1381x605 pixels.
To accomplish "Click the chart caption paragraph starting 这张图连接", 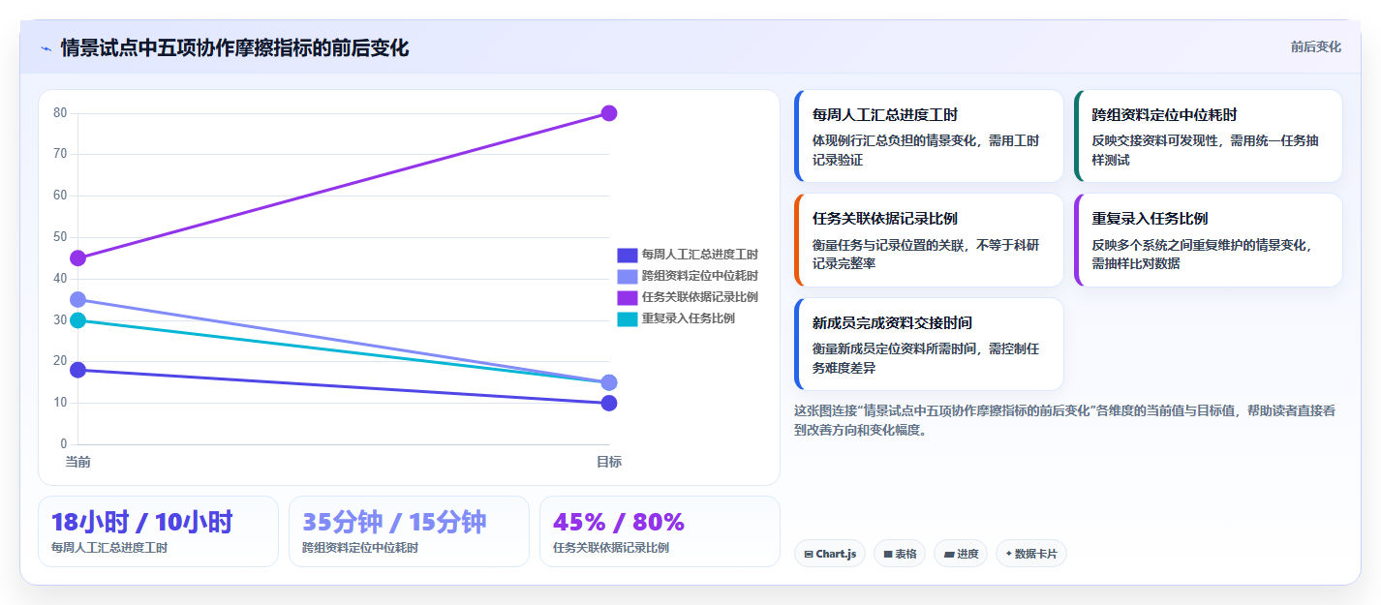I will [1064, 420].
